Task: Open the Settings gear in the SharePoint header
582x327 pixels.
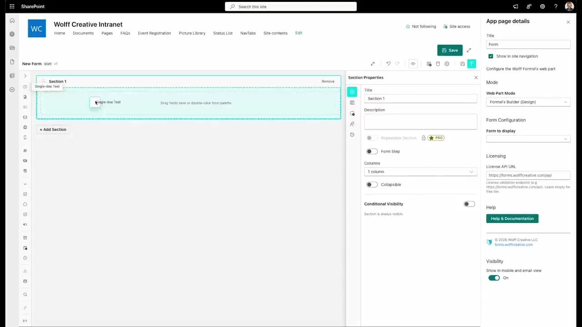Action: 542,6
